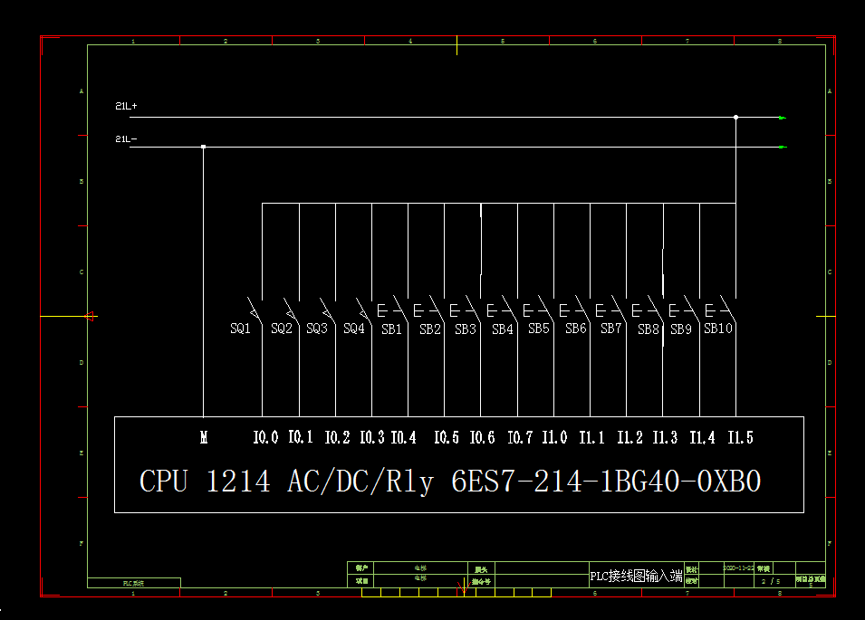Select the SQ3 limit switch symbol
Screen dimensions: 865x620
click(328, 310)
